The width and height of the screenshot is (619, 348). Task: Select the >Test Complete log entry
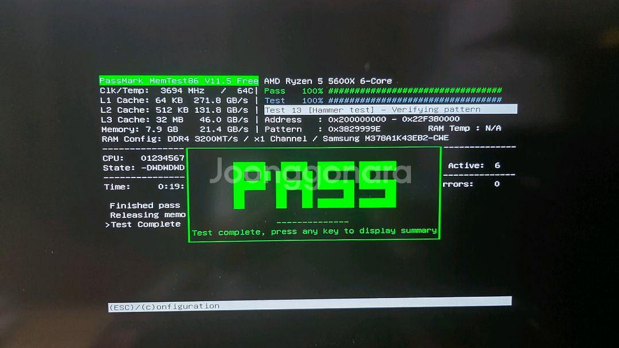pyautogui.click(x=143, y=224)
